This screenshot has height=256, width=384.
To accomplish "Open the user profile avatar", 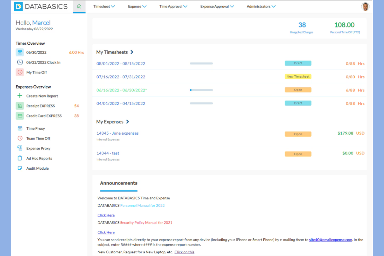I will [366, 6].
